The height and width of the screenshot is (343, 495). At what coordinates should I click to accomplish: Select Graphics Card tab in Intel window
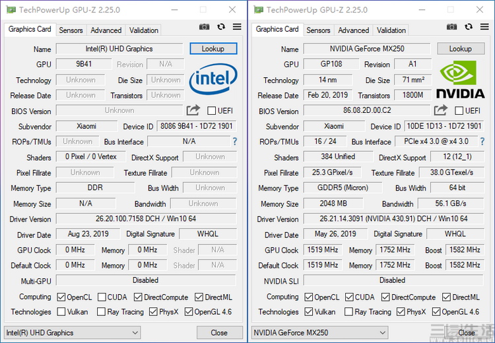(30, 29)
